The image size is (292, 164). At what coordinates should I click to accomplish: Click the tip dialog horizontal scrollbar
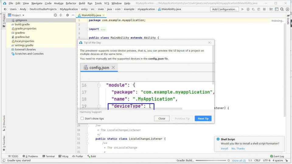(x=130, y=109)
